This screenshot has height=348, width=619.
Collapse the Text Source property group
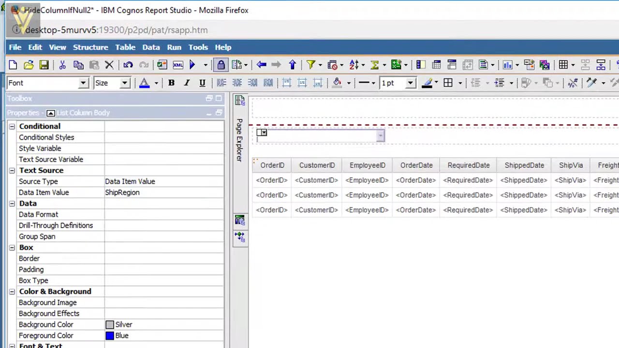pyautogui.click(x=12, y=170)
